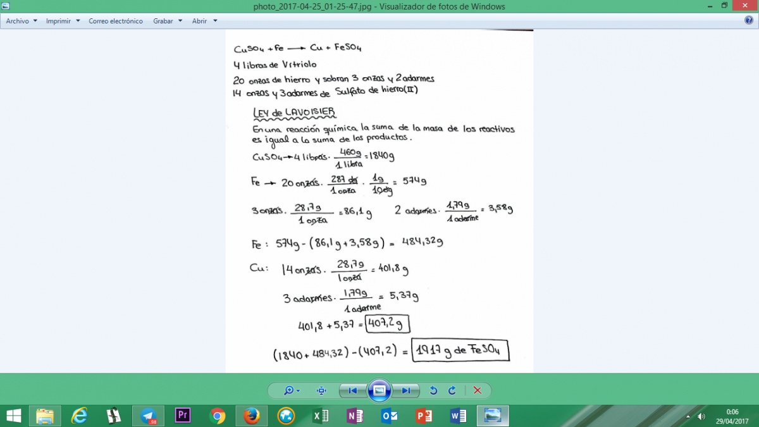Start the slideshow with center button

379,390
